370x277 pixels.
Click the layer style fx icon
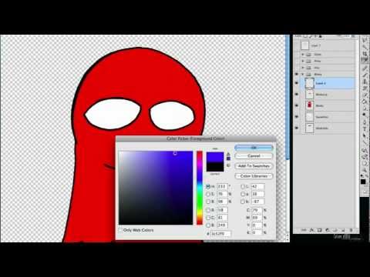pos(311,230)
